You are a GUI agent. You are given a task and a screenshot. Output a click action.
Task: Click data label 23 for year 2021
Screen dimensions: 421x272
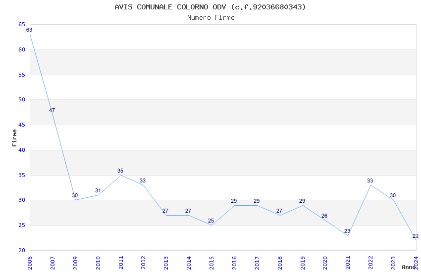point(347,231)
